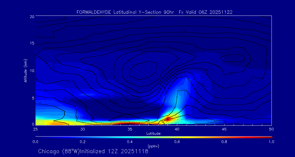Click the "Valid 06Z 20251122" text in title
295x157 pixels.
coord(209,12)
